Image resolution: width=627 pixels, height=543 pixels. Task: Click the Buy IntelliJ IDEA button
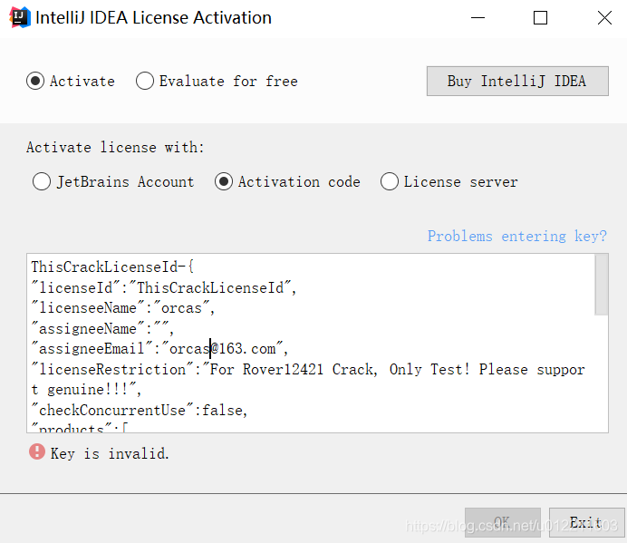tap(517, 82)
